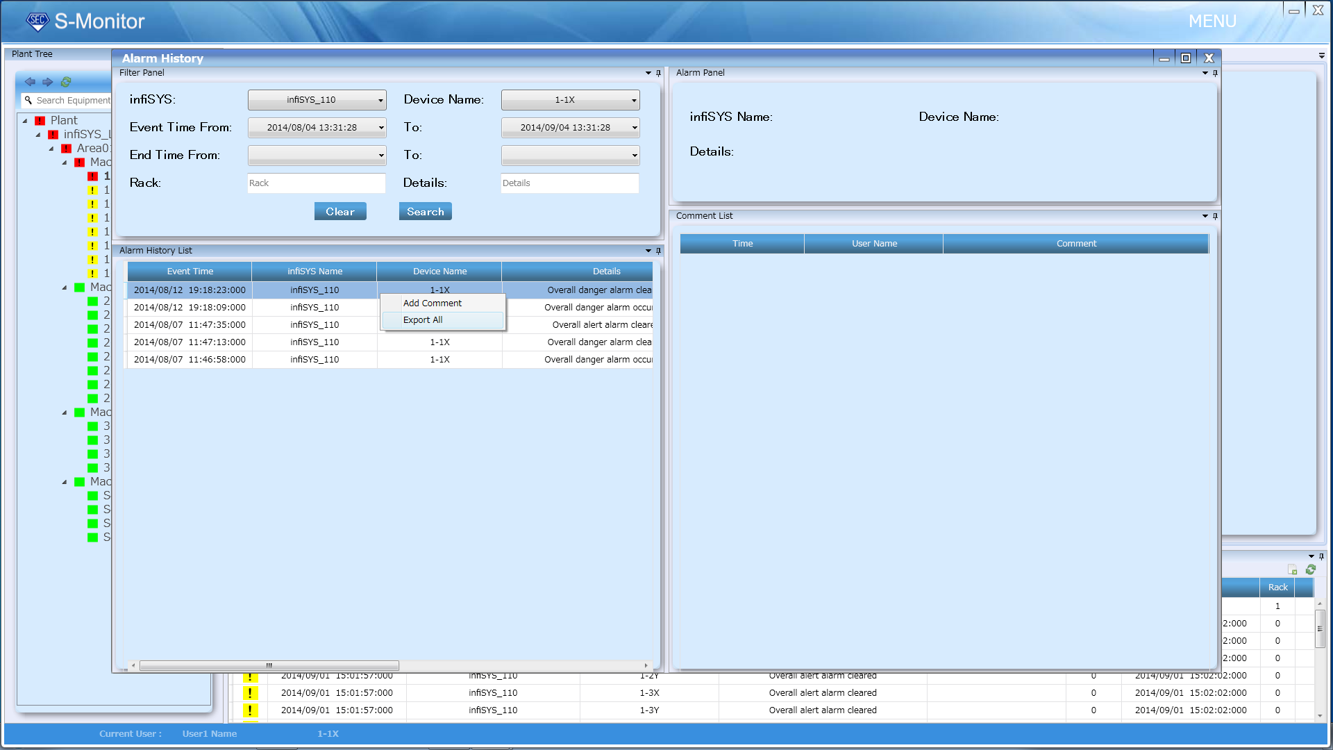Choose Add Comment from context menu
1333x750 pixels.
(433, 303)
